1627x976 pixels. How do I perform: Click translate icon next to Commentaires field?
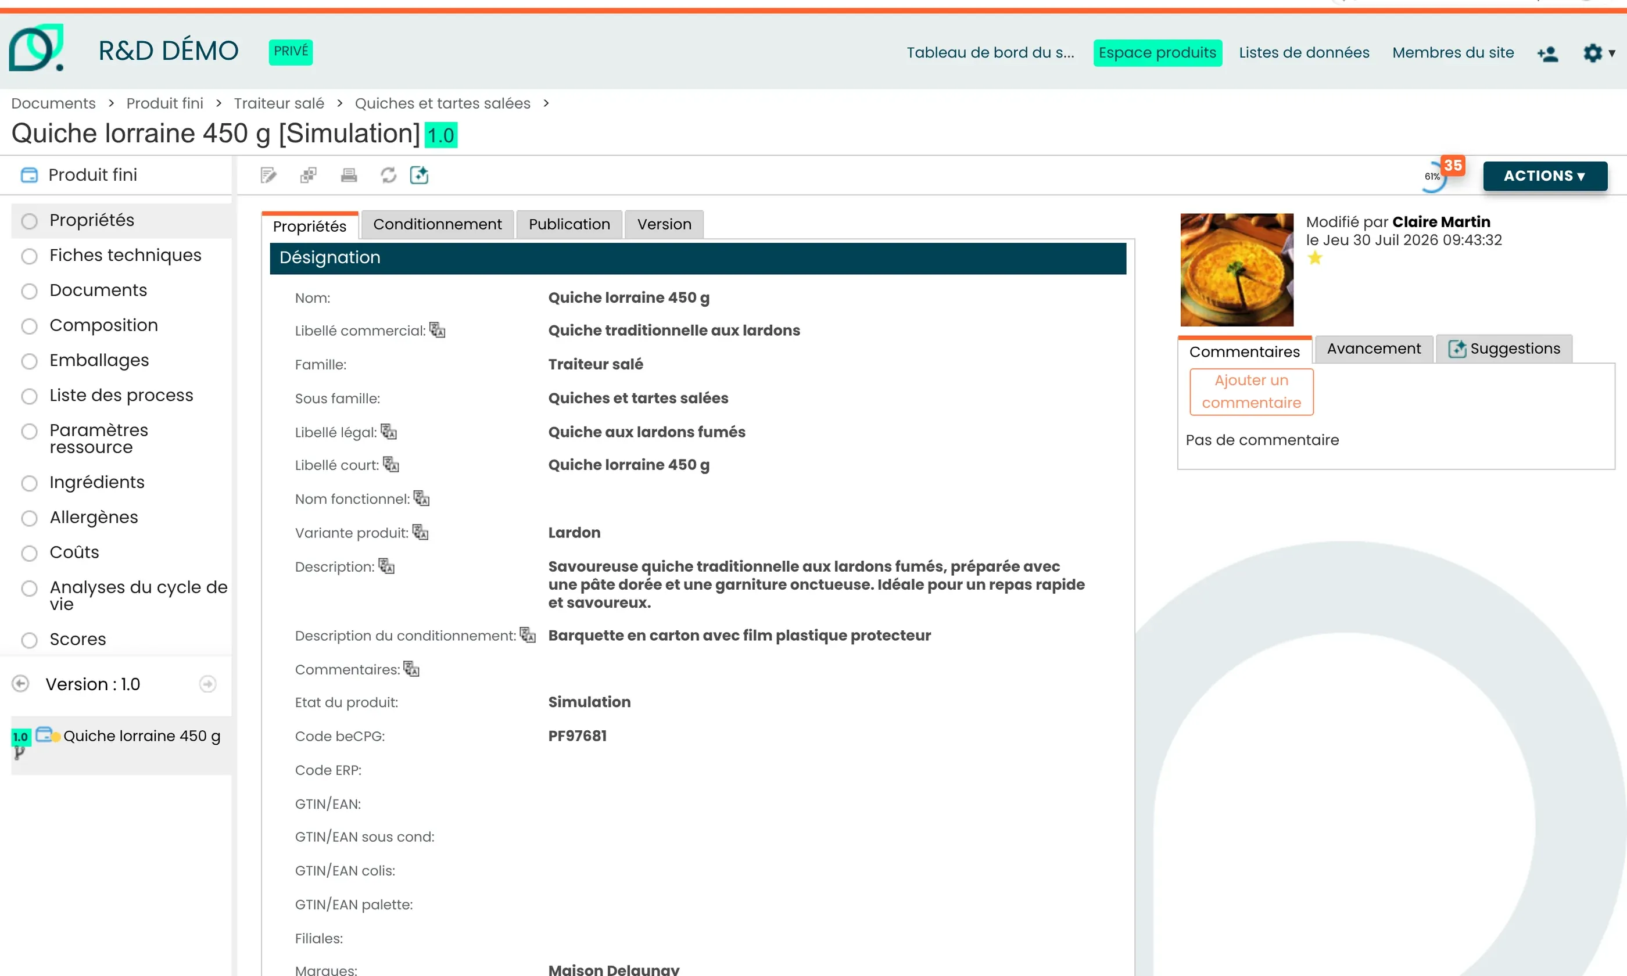pos(411,669)
